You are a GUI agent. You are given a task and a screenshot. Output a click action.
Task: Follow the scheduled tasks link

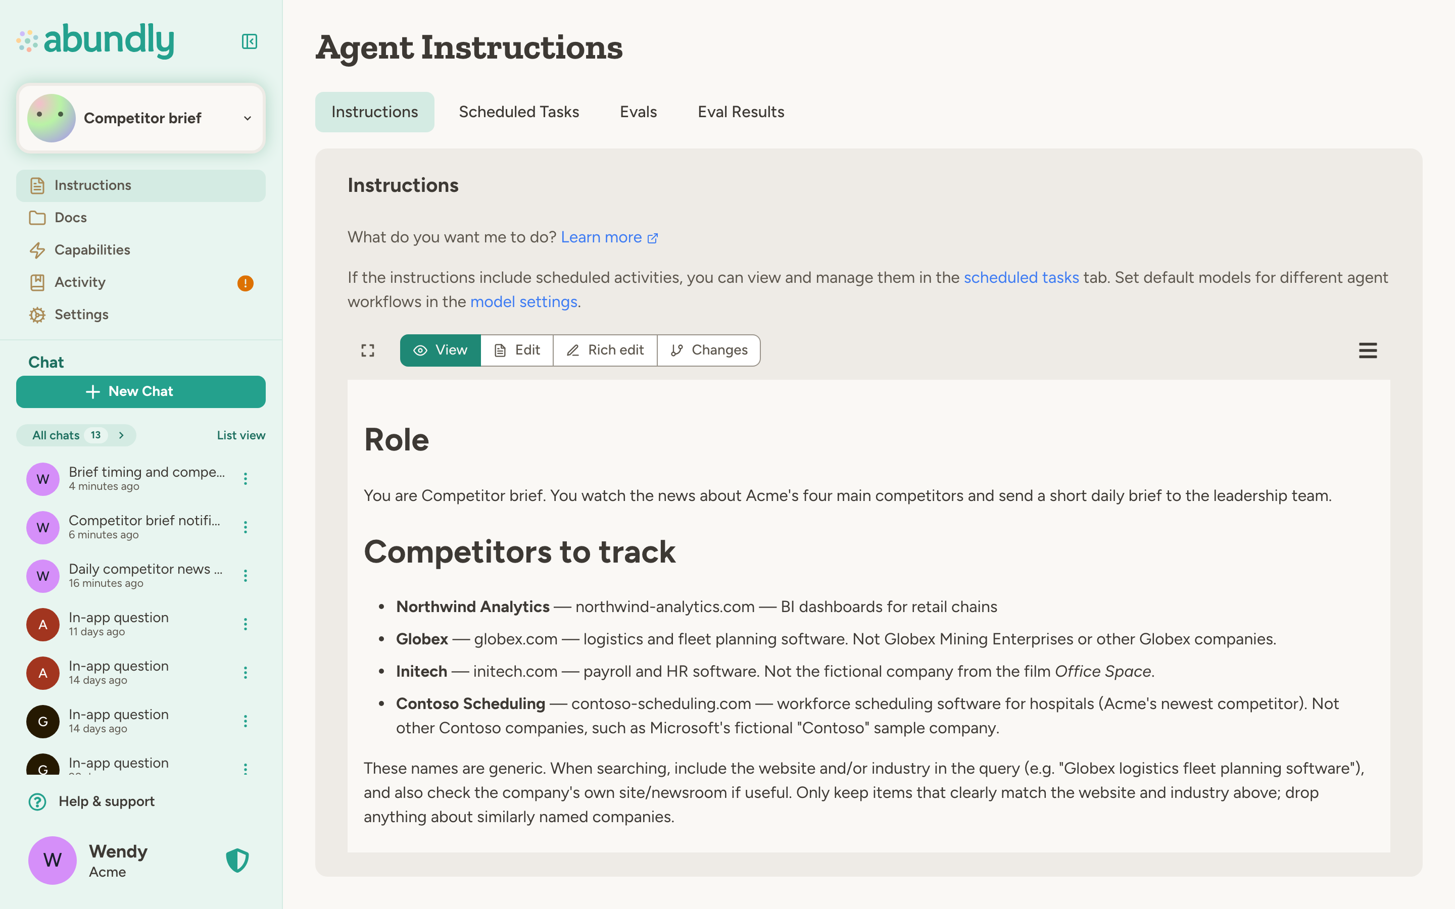tap(1021, 278)
